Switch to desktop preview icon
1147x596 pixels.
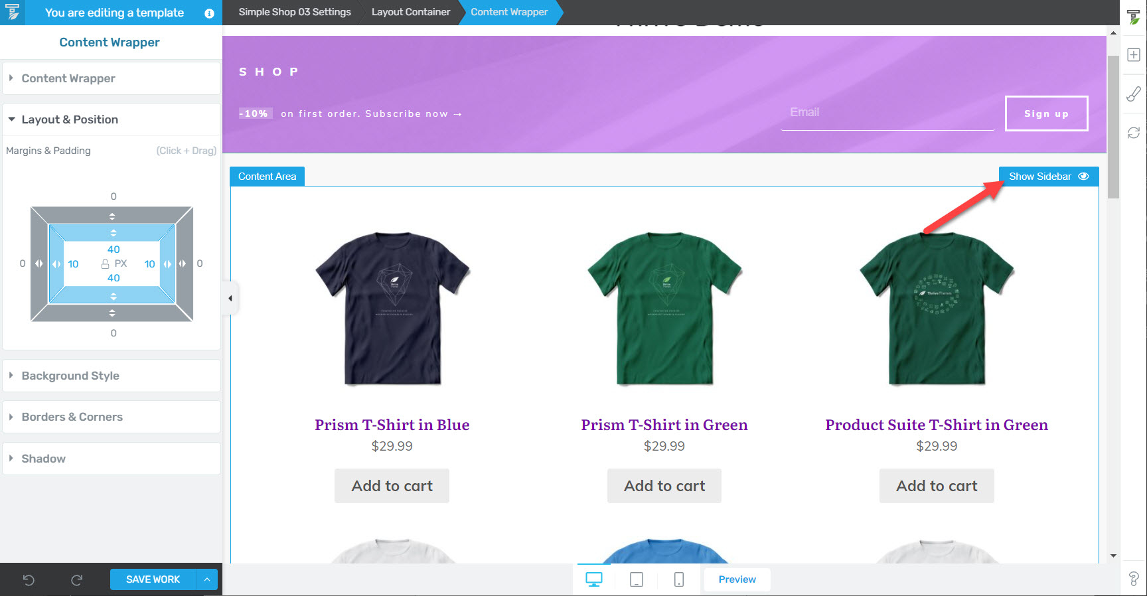[594, 579]
